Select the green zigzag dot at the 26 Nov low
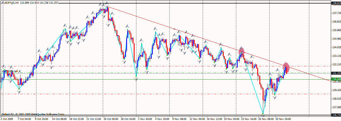 click(x=263, y=113)
